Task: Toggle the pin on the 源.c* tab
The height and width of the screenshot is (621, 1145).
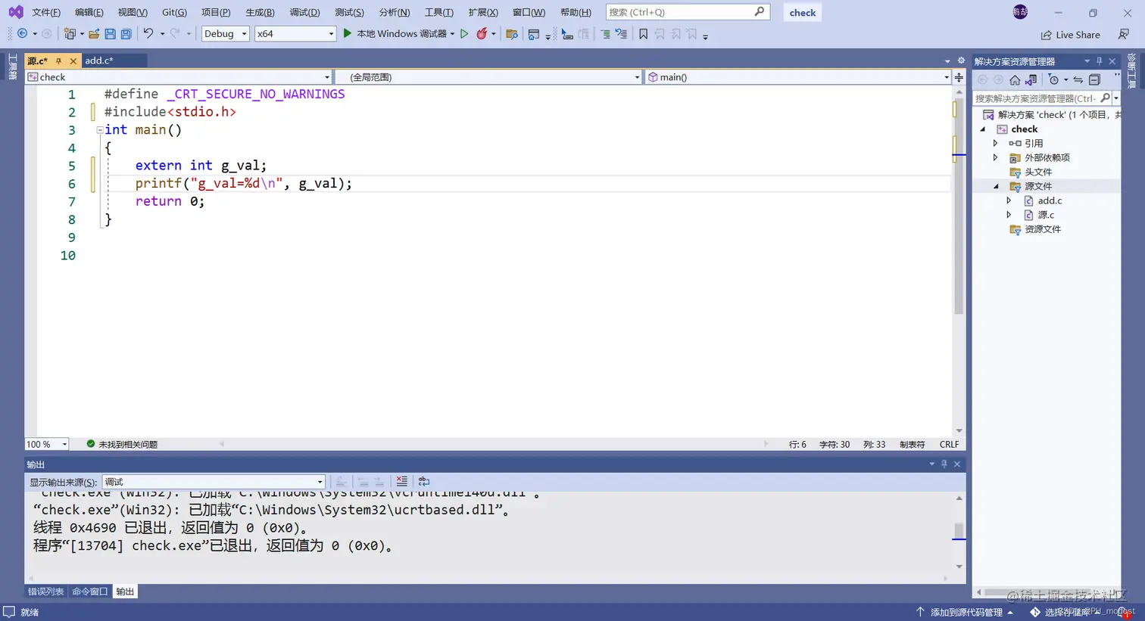Action: [58, 61]
